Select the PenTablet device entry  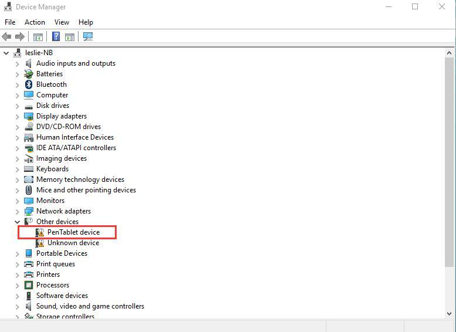[x=74, y=232]
